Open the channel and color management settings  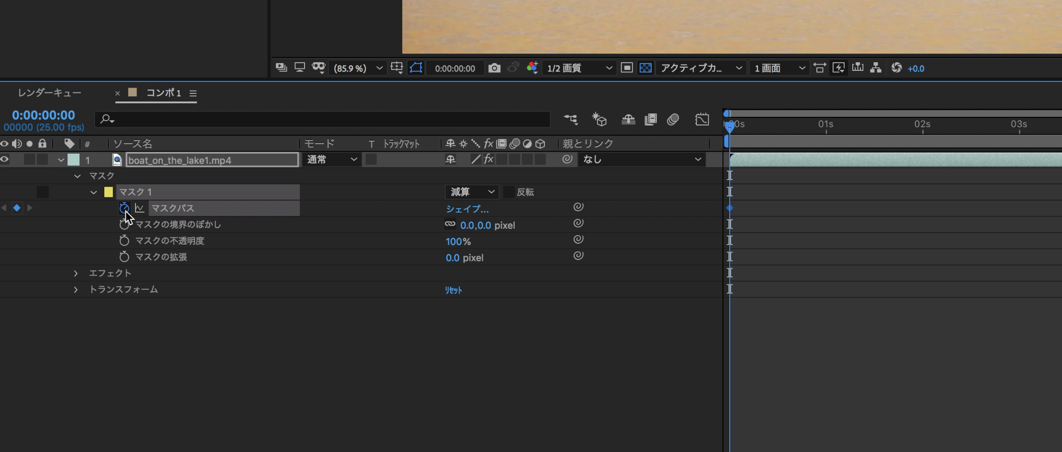pyautogui.click(x=531, y=68)
